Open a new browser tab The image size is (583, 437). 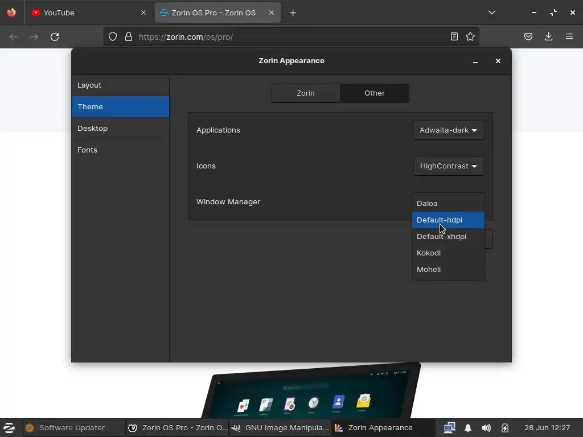pyautogui.click(x=293, y=13)
